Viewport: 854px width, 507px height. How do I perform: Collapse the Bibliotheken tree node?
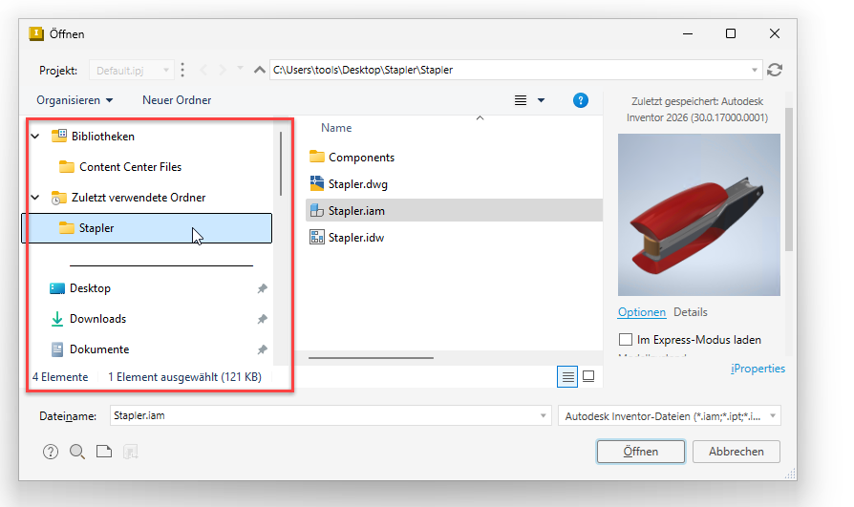pos(35,137)
